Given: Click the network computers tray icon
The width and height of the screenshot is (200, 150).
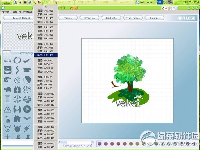Looking at the screenshot, I should pyautogui.click(x=170, y=2).
